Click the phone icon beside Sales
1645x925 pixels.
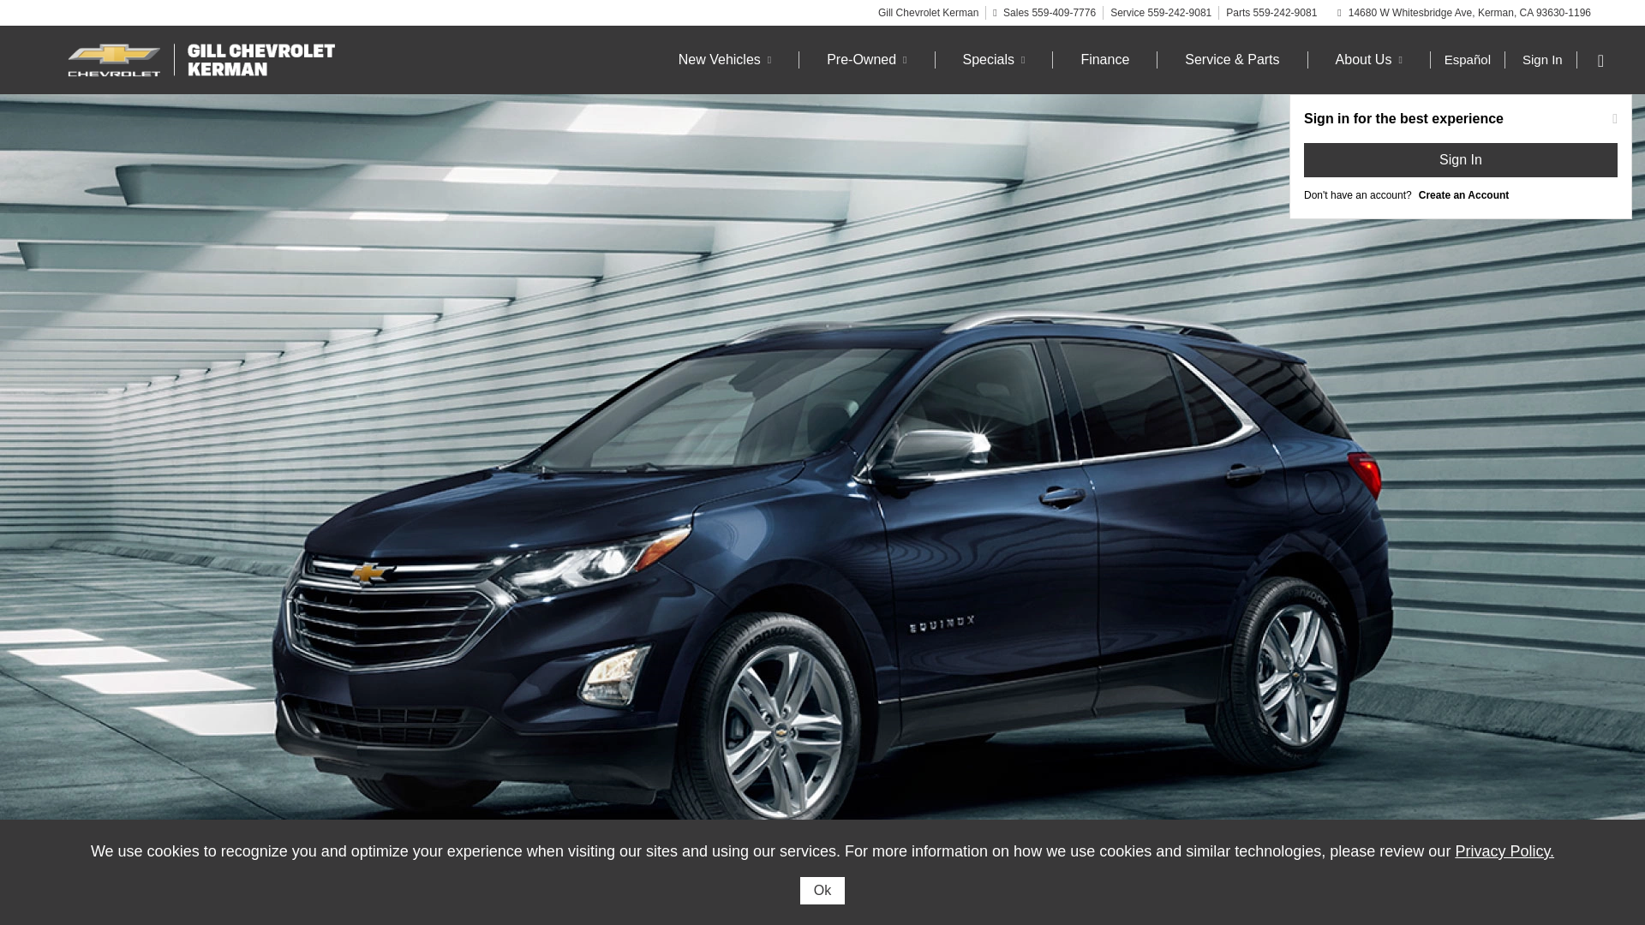(995, 13)
